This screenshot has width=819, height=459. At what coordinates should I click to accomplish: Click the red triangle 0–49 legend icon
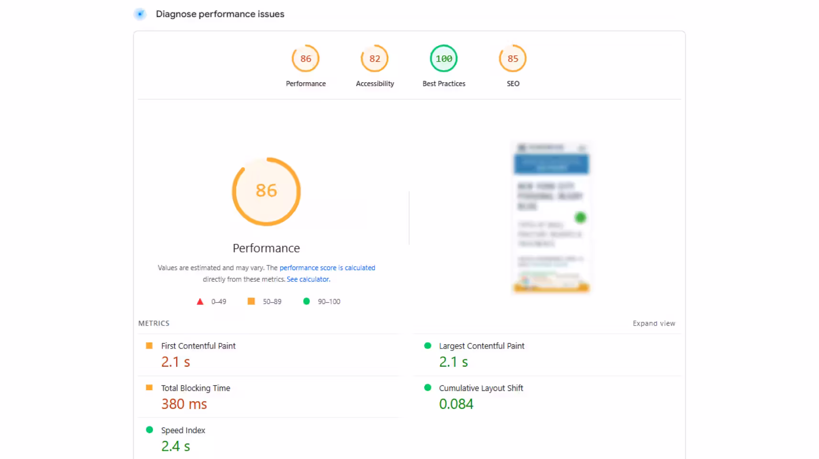pyautogui.click(x=200, y=301)
